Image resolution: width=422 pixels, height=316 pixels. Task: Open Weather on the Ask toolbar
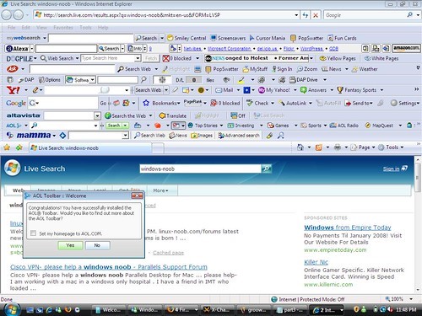click(365, 69)
